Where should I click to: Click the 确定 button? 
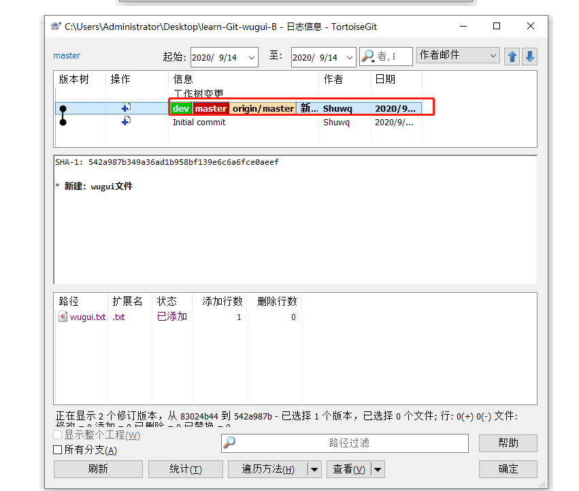pyautogui.click(x=508, y=469)
